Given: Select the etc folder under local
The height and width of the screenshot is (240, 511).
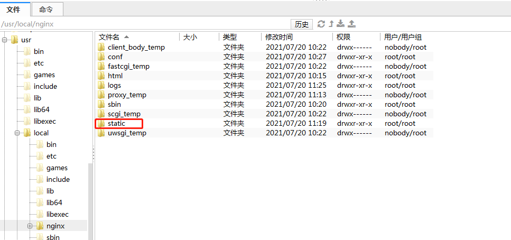Looking at the screenshot, I should coord(51,156).
